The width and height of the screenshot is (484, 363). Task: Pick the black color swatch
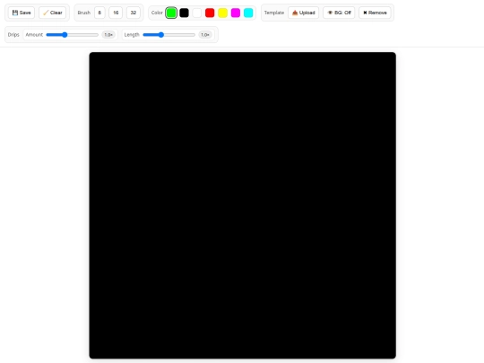184,13
